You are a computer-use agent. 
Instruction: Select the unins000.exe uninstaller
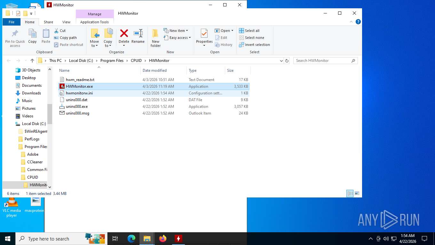click(x=154, y=107)
